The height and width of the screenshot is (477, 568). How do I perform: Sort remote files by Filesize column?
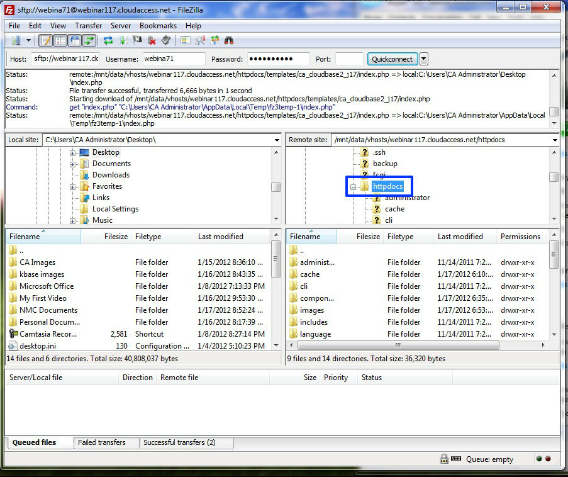pos(359,237)
